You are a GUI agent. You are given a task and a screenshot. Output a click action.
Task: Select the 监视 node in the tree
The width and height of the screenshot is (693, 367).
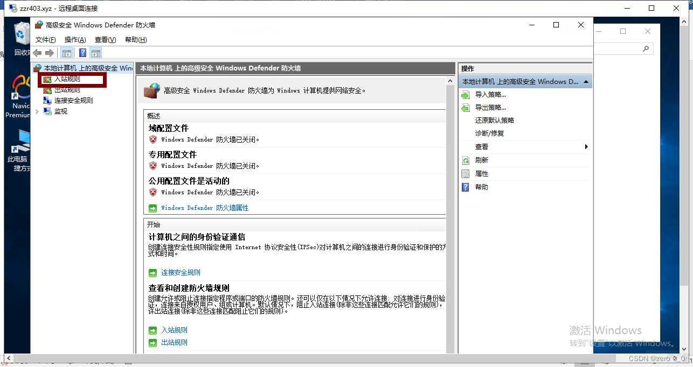[x=60, y=111]
